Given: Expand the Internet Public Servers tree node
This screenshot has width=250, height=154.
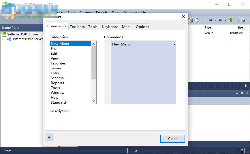Looking at the screenshot, I should point(4,39).
